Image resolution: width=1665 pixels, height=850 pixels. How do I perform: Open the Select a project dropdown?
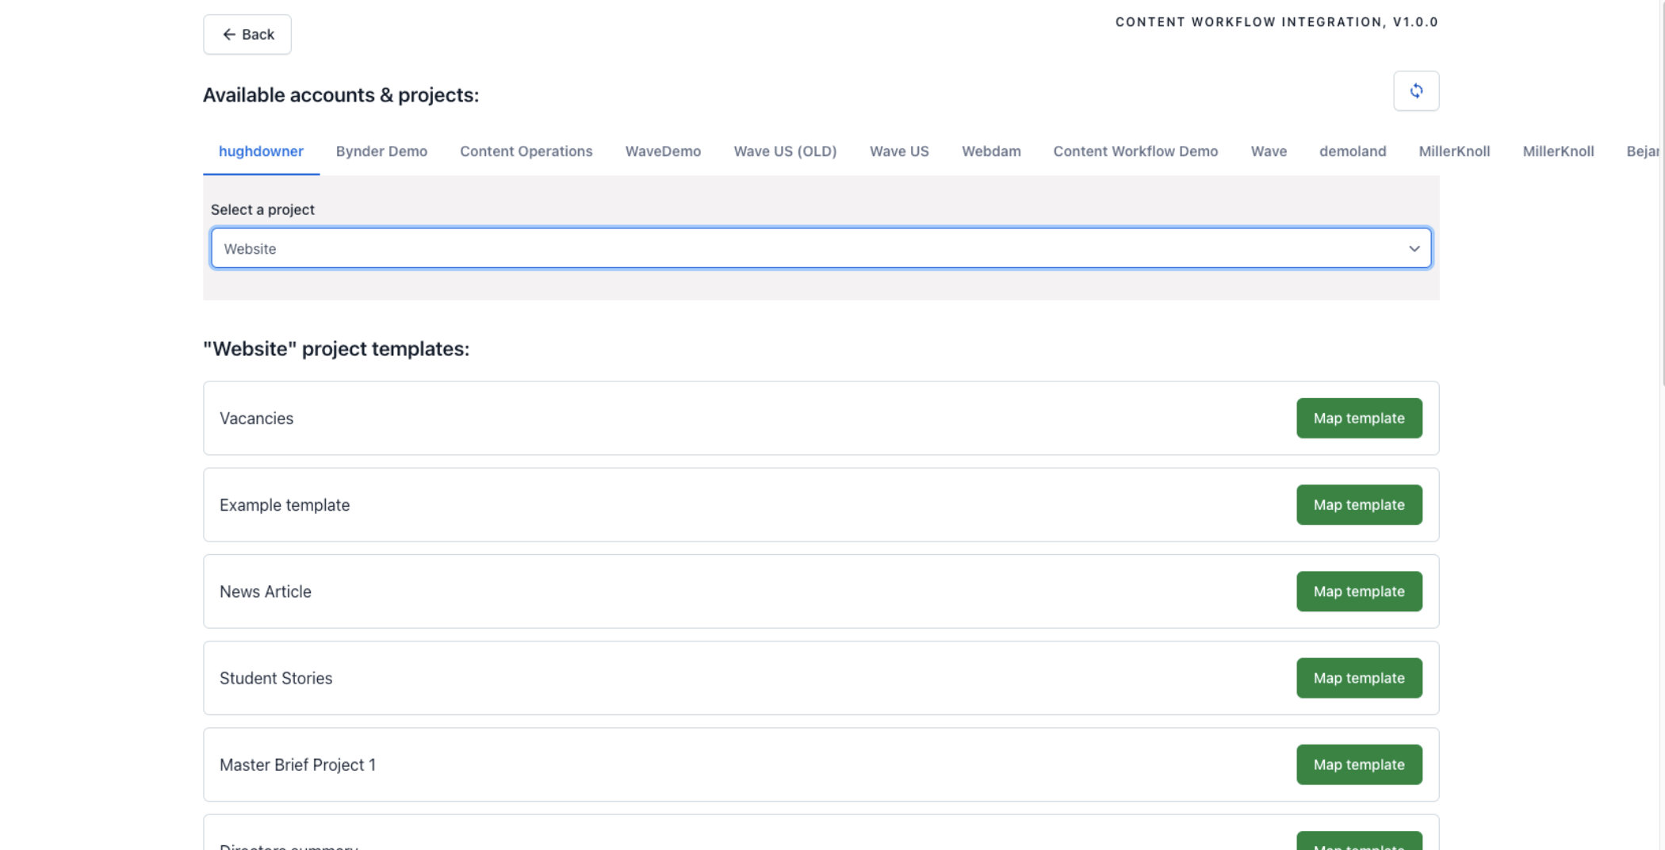(x=821, y=248)
